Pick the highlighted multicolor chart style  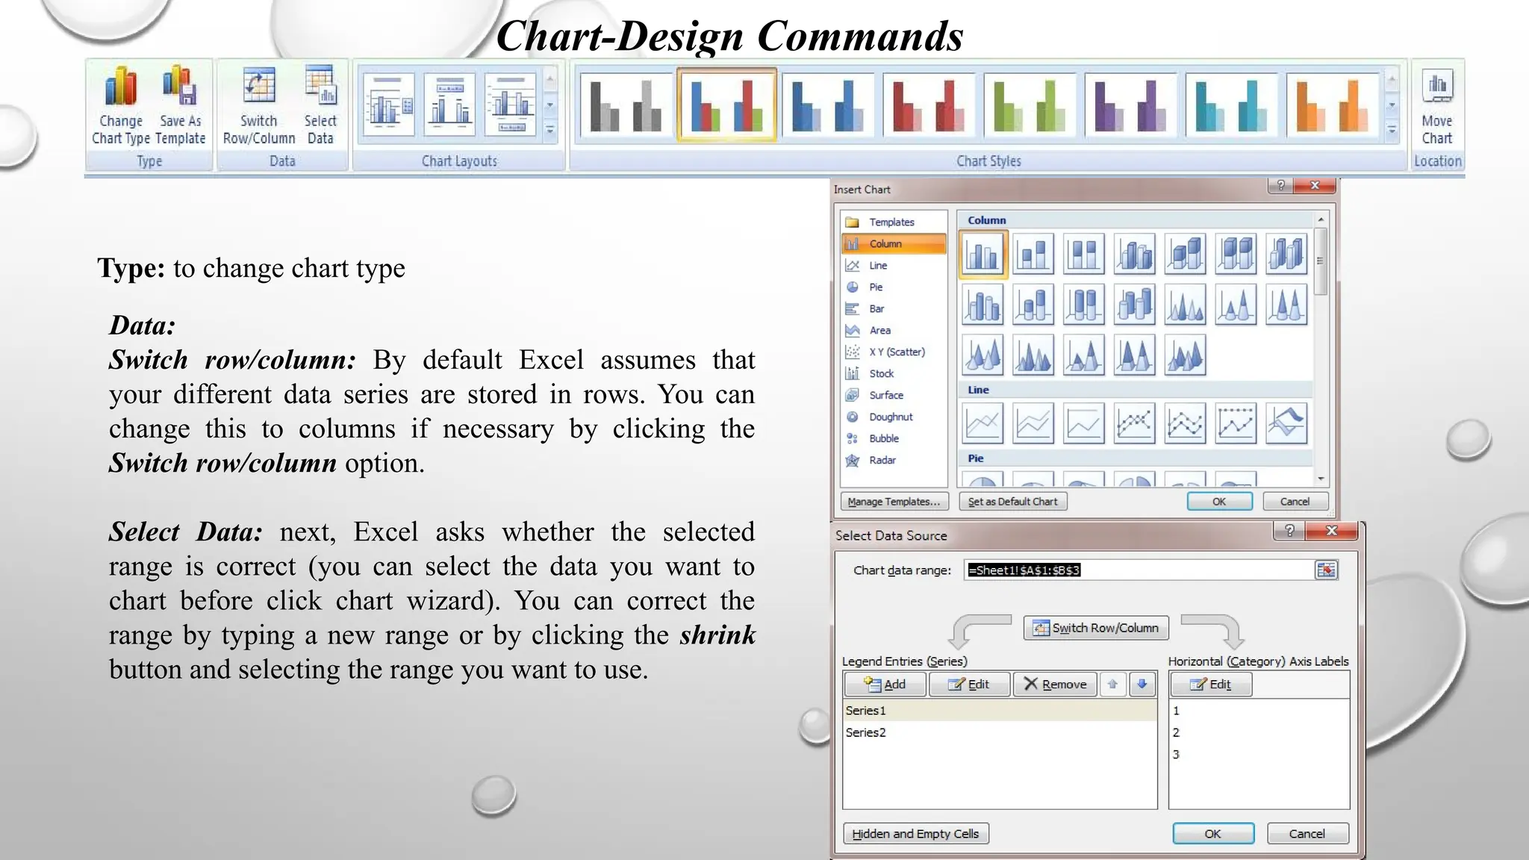click(x=726, y=105)
